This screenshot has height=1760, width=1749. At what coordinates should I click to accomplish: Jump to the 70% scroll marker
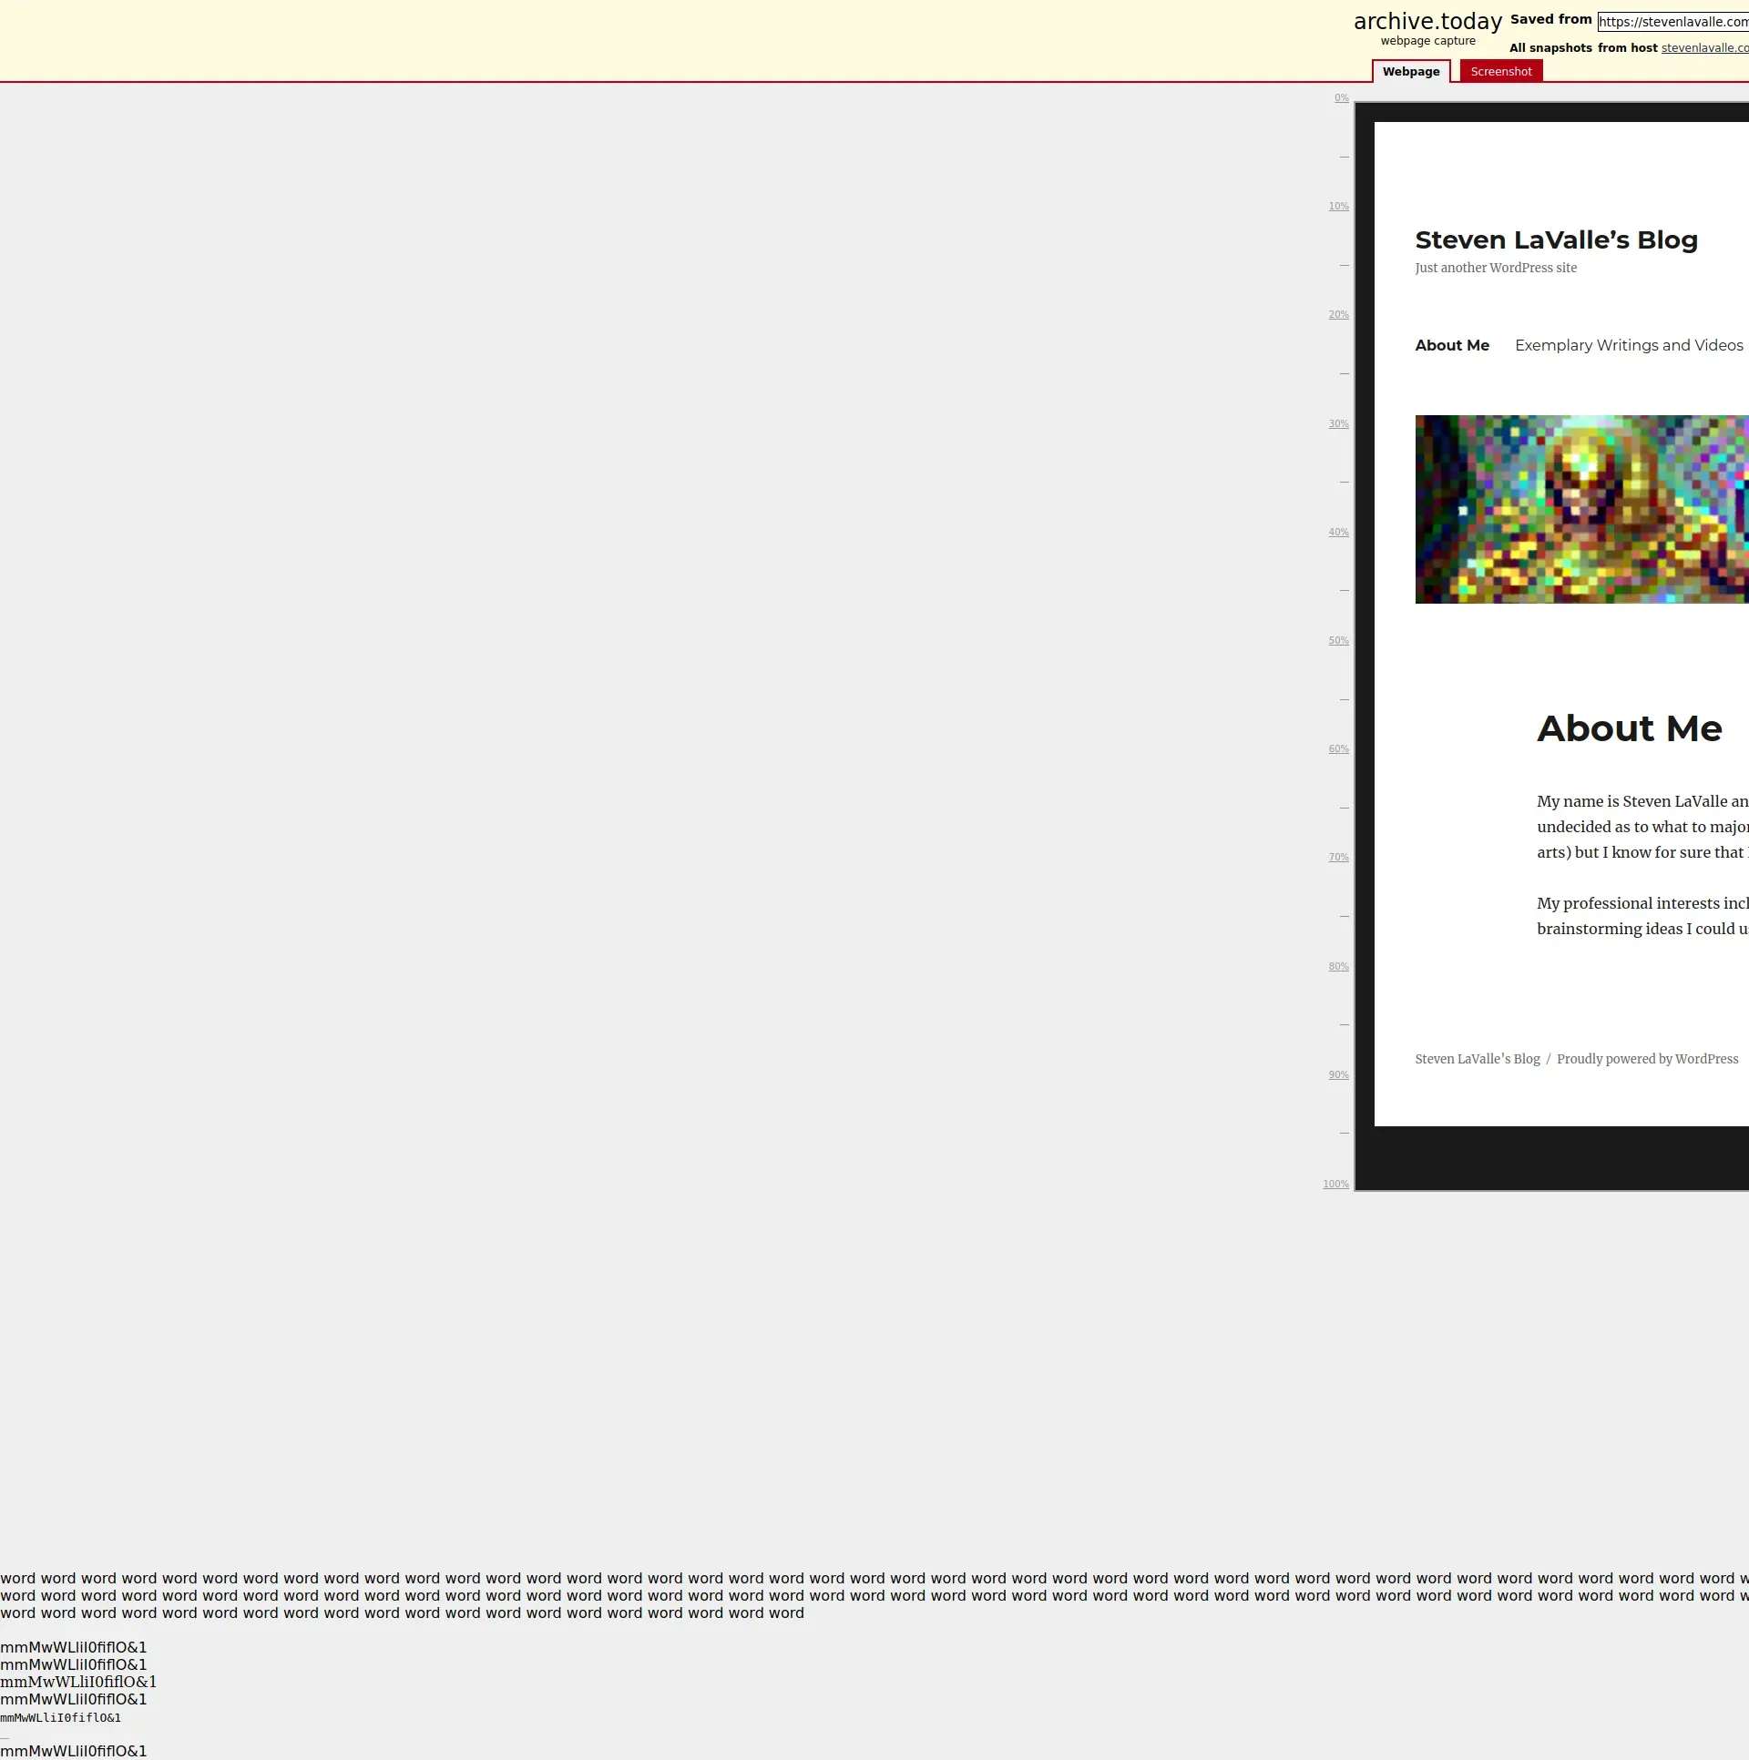[x=1338, y=858]
